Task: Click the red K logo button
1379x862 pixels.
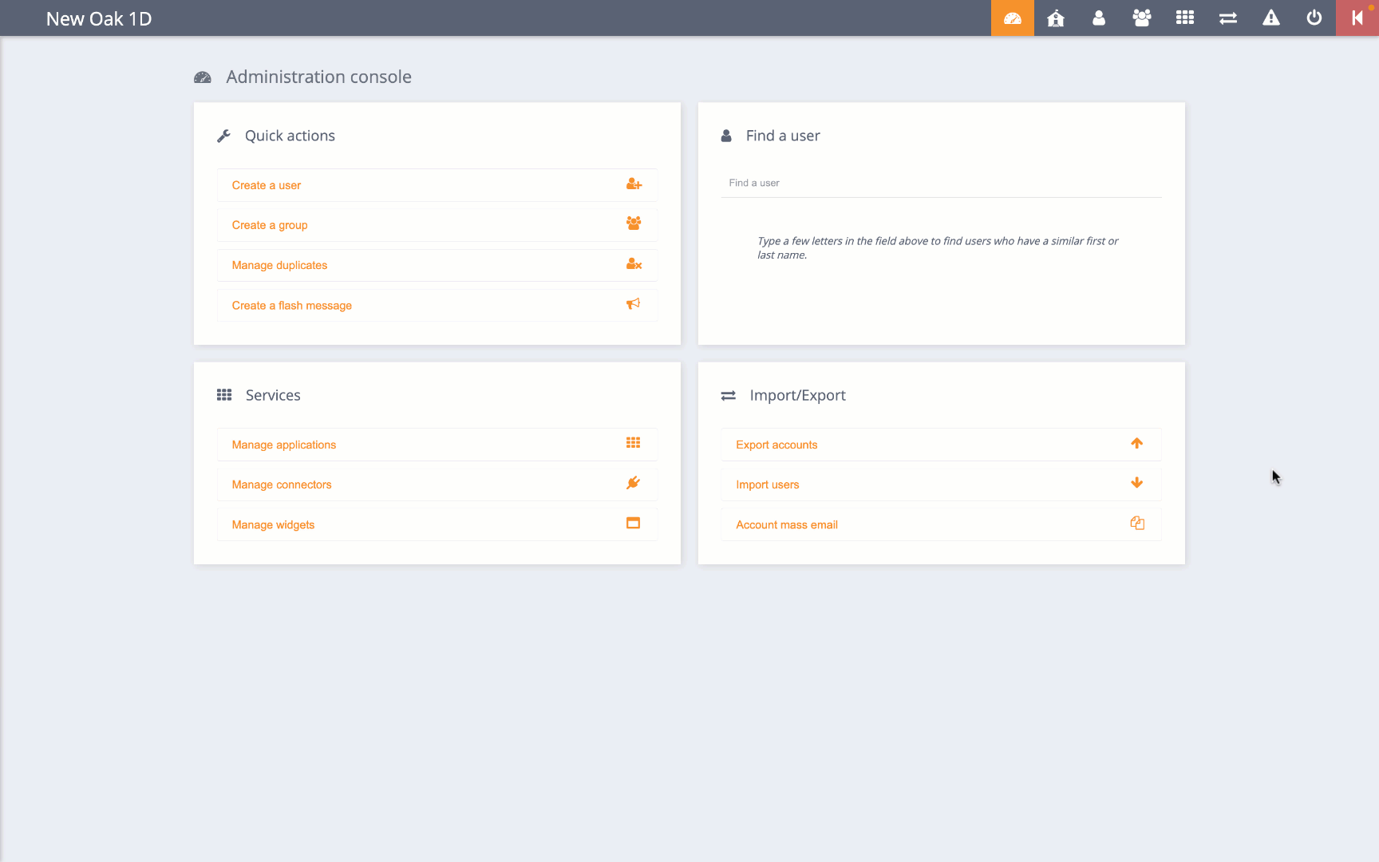Action: click(1357, 18)
